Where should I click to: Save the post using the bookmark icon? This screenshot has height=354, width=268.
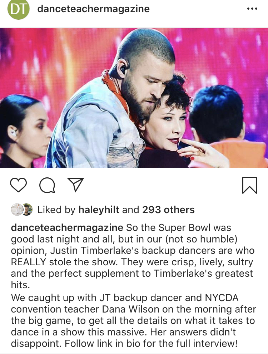[249, 185]
